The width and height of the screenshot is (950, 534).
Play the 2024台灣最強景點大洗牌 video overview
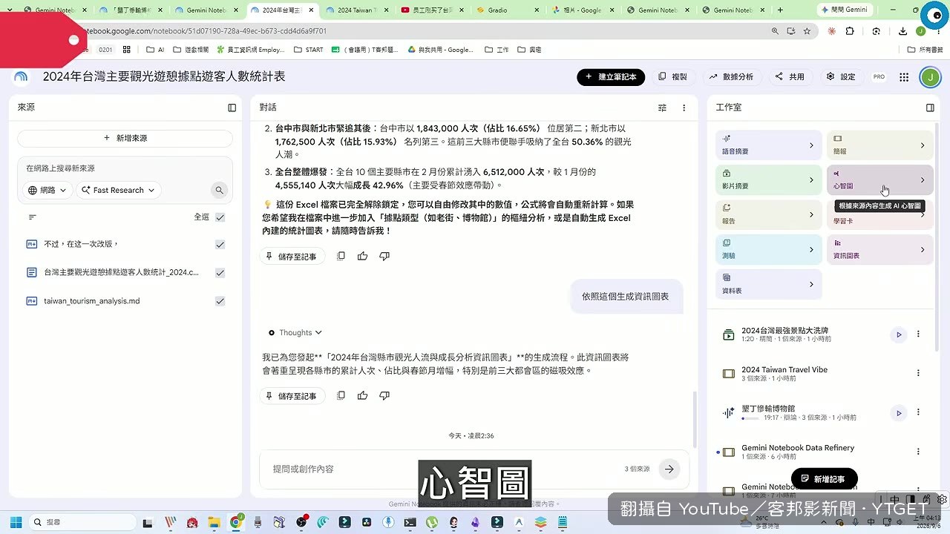pyautogui.click(x=899, y=334)
